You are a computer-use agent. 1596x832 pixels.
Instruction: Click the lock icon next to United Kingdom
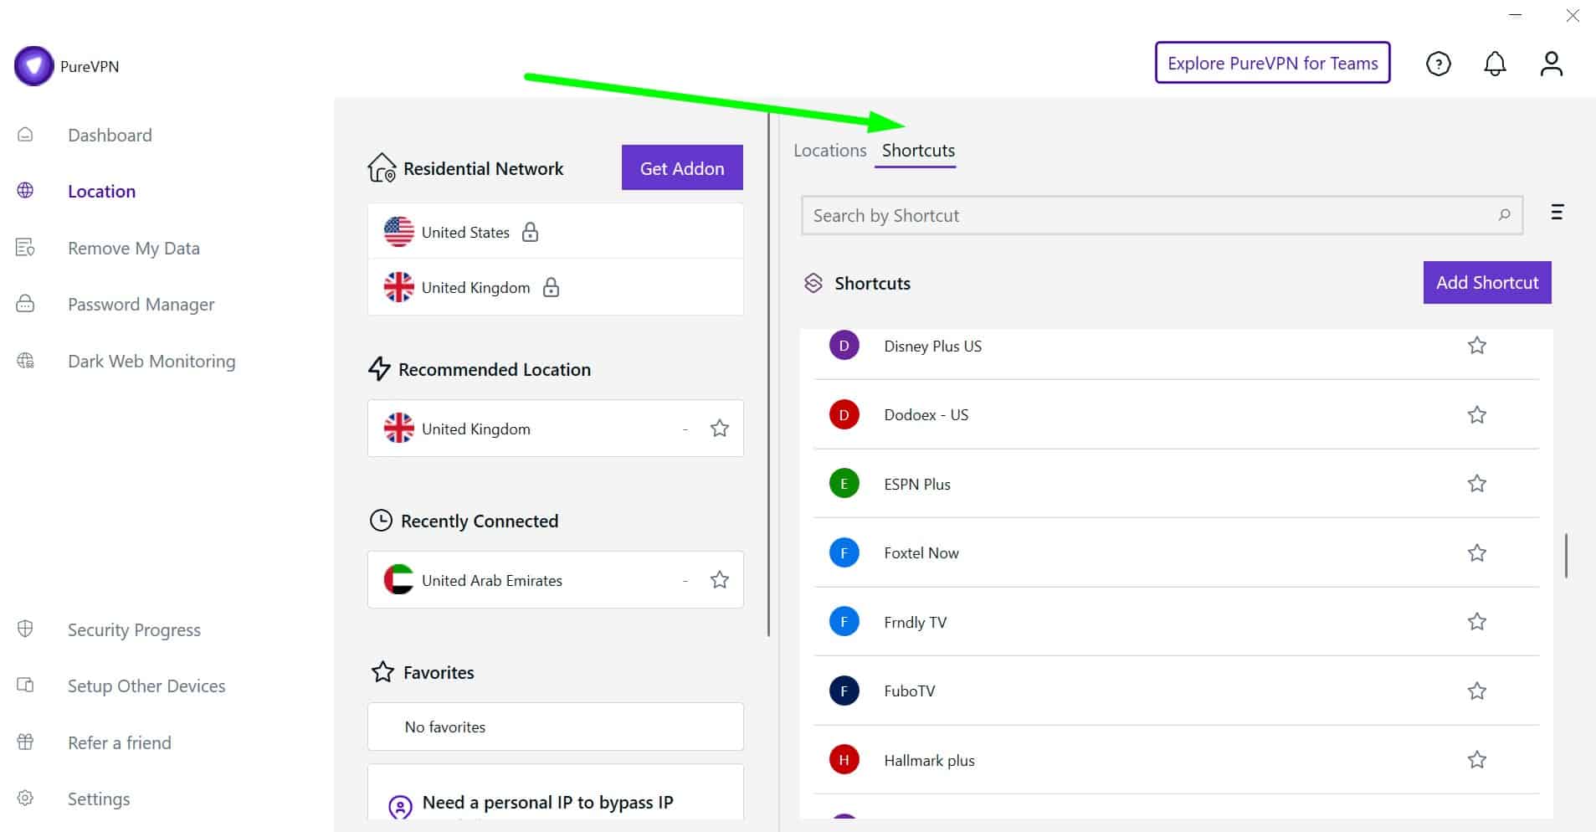[551, 287]
